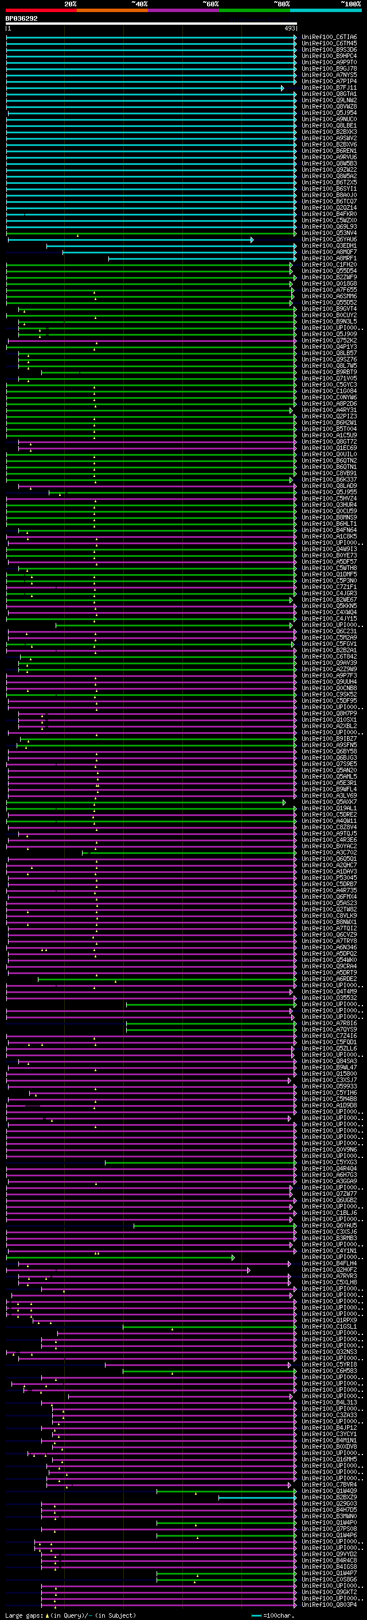Image resolution: width=367 pixels, height=1620 pixels.
Task: Select label UniRef100_A1C8K5
Action: tap(329, 536)
